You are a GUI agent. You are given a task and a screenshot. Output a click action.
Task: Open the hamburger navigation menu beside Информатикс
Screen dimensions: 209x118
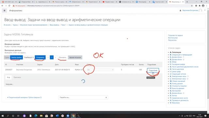(x=4, y=10)
